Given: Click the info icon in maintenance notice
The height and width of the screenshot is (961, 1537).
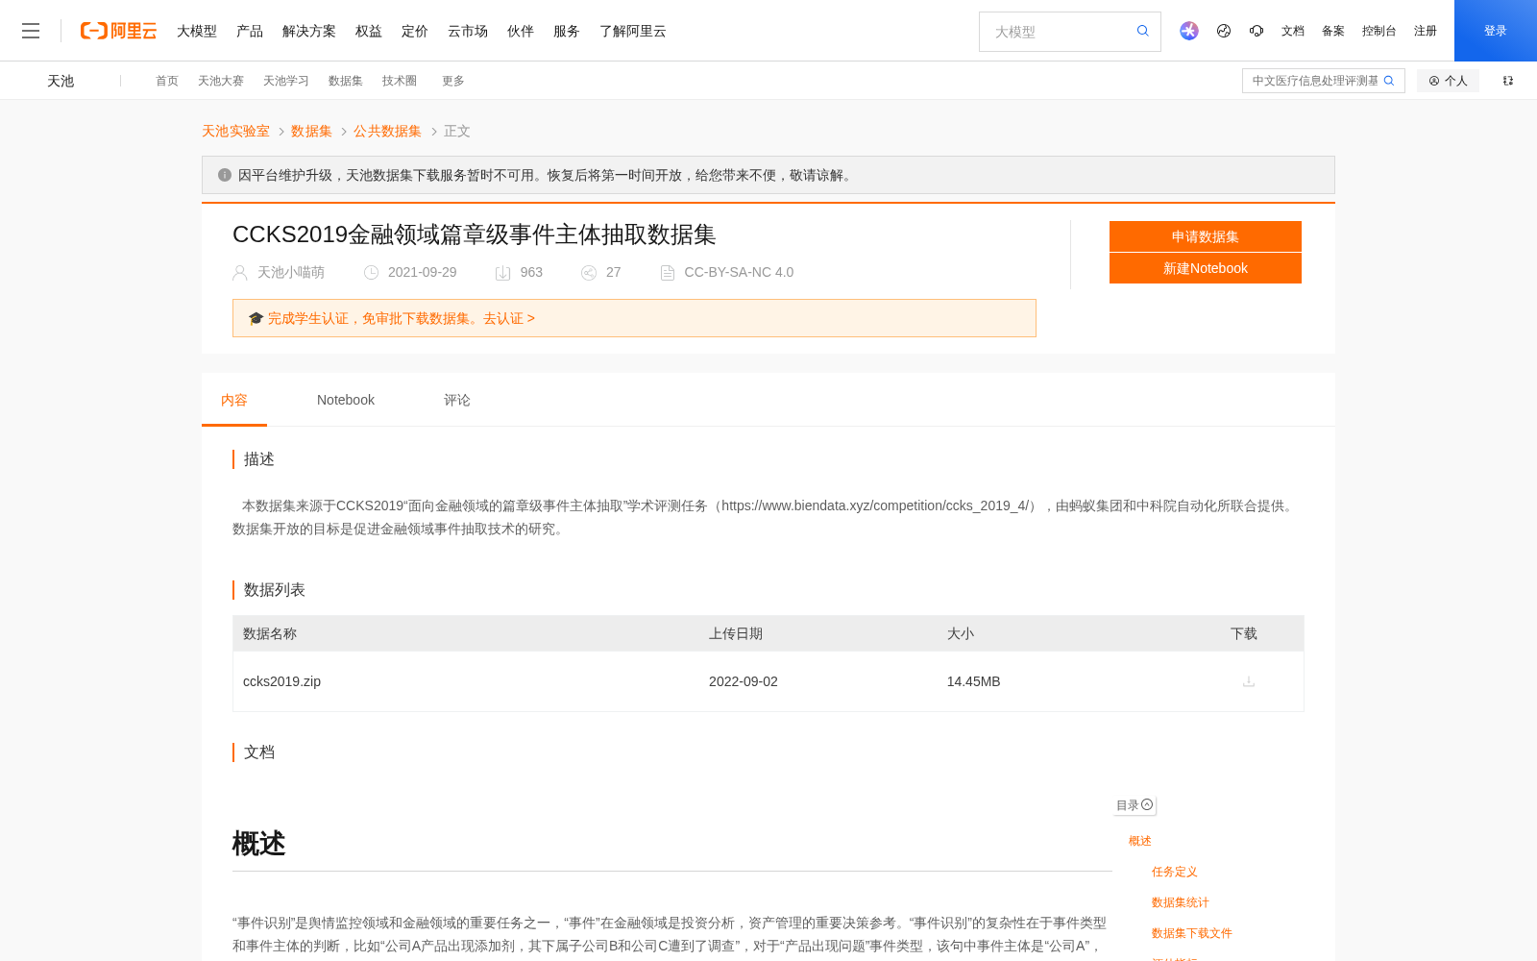Looking at the screenshot, I should [225, 175].
